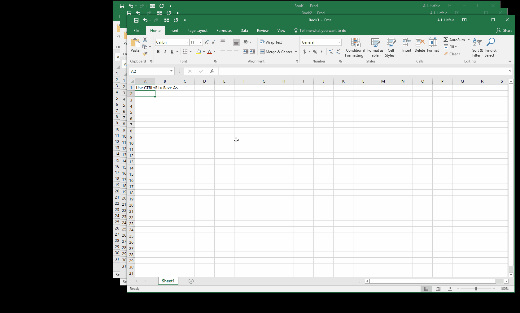Bring the Book1 window to front
Viewport: 520px width, 313px height.
[x=306, y=6]
